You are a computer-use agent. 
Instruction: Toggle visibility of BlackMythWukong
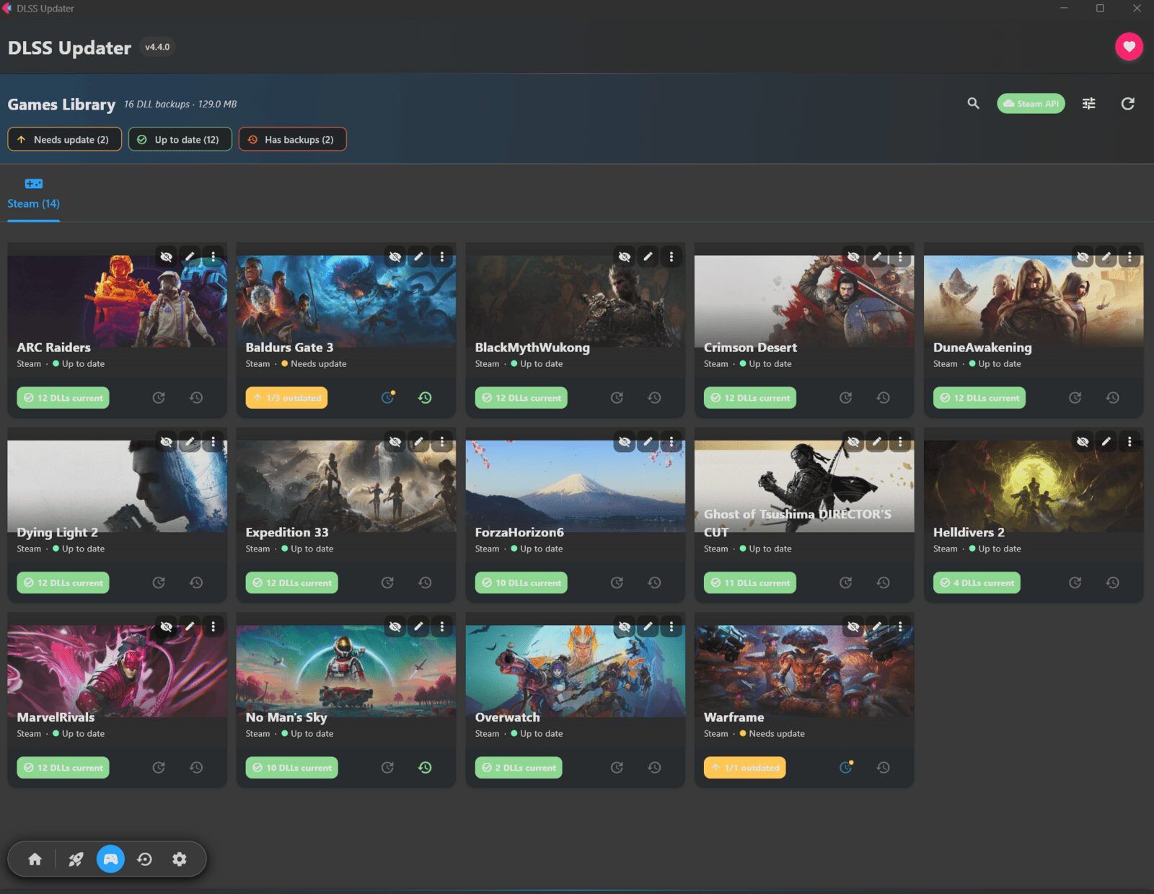click(624, 256)
